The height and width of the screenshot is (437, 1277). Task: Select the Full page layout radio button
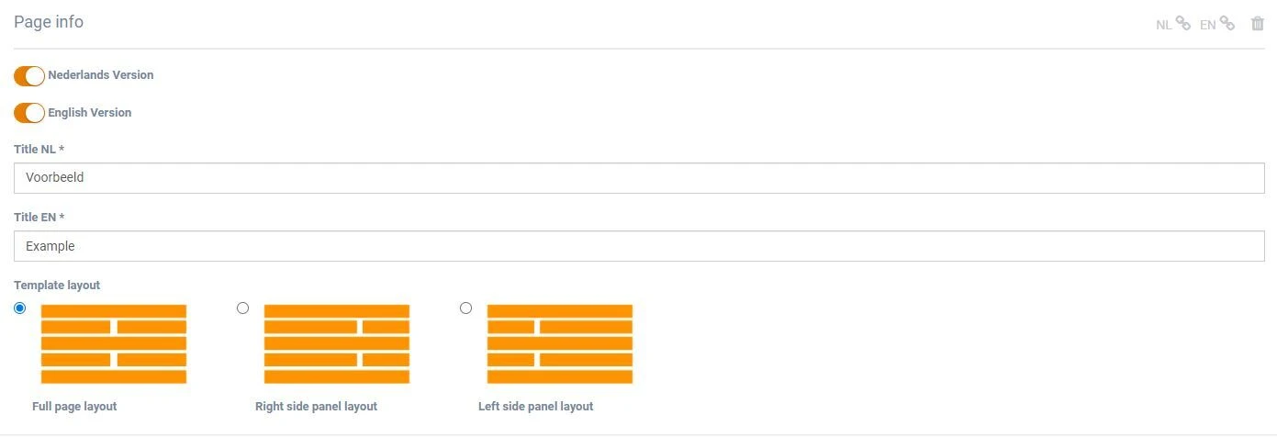click(x=20, y=308)
